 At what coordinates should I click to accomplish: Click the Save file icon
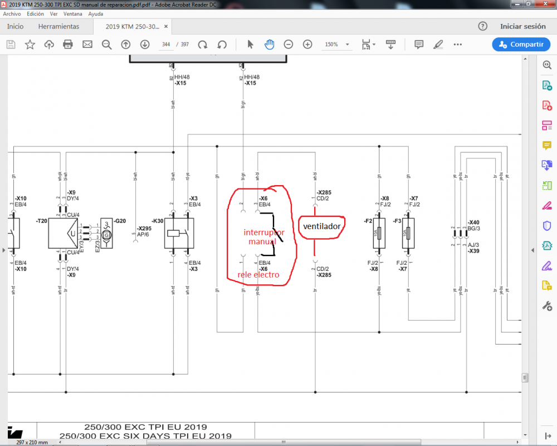coord(11,45)
